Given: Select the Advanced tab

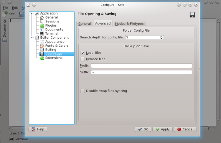Looking at the screenshot, I should [103, 23].
